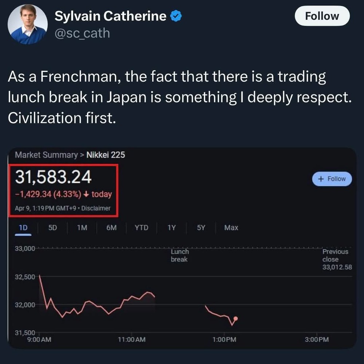Show the Max chart range

click(x=231, y=228)
